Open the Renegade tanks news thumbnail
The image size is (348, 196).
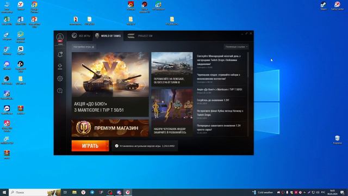[x=172, y=69]
